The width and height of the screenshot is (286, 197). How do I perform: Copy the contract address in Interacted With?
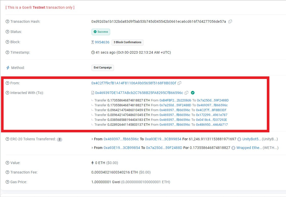point(187,93)
